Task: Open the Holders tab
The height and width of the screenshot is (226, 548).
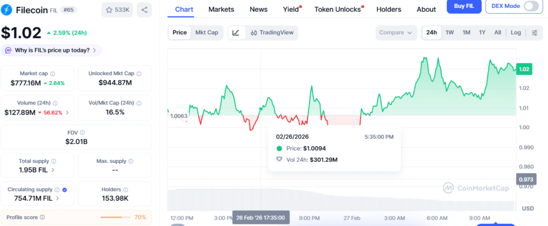Action: pos(389,10)
